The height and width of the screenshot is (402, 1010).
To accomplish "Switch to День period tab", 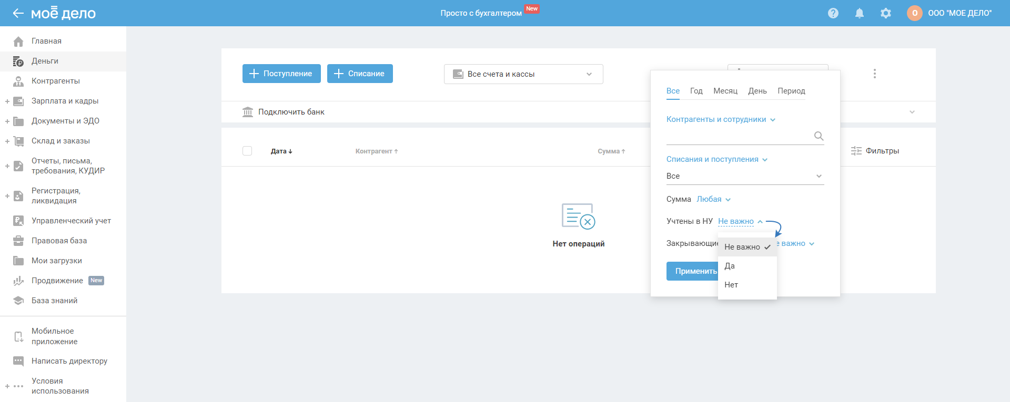I will [757, 91].
